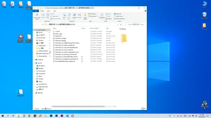Switch to the Home ribbon tab
Viewport: 211px width, 118px height.
[x=42, y=11]
